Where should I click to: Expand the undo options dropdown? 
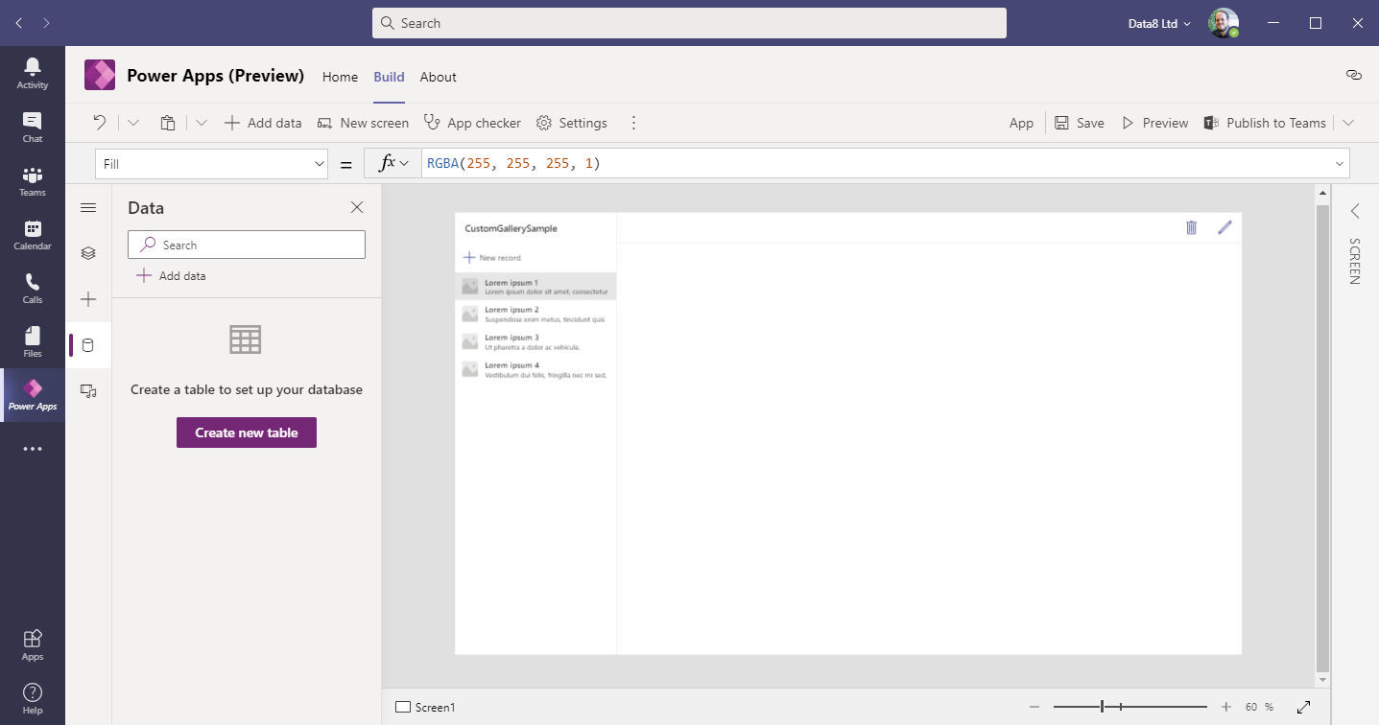coord(133,123)
